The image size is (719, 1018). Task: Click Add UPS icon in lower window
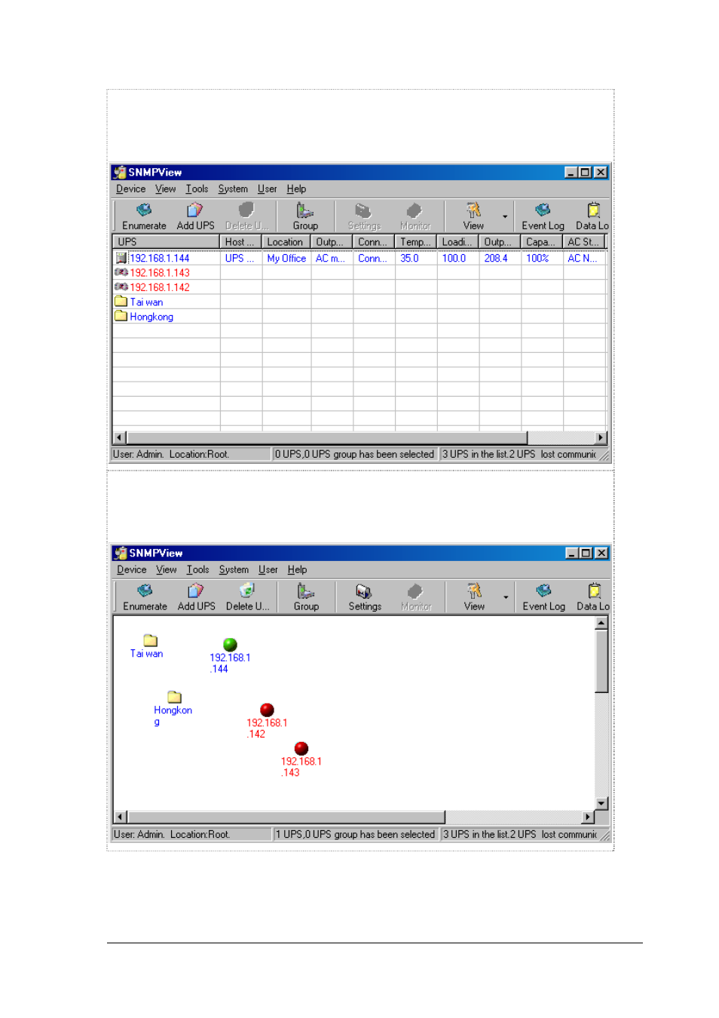pyautogui.click(x=196, y=596)
